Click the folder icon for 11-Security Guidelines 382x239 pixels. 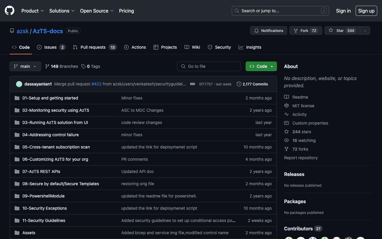pos(17,220)
